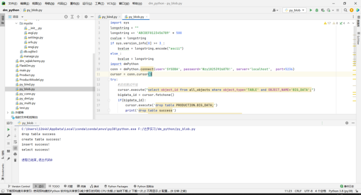Open project view mode dropdown arrow
361x195 pixels.
coord(23,17)
